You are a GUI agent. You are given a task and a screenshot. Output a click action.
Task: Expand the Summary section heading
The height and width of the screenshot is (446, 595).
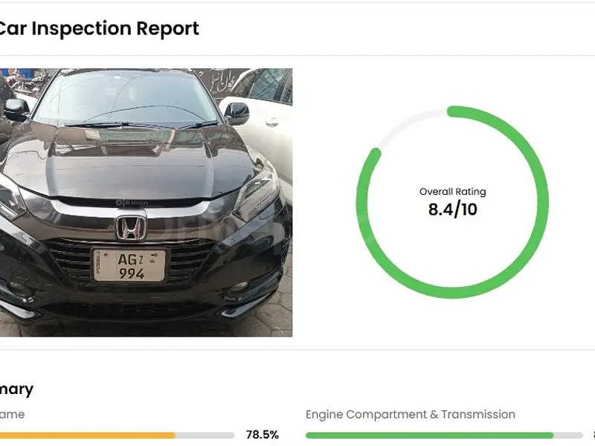(x=16, y=389)
